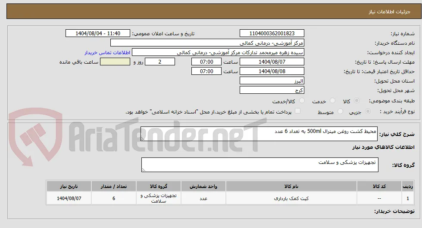Click response deadline date 1404/08/07 field
The height and width of the screenshot is (228, 422).
point(272,62)
